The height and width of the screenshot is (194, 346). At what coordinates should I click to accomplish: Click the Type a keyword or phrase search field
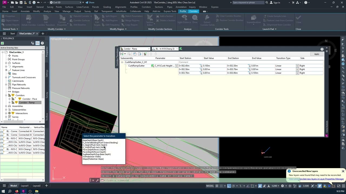248,2
